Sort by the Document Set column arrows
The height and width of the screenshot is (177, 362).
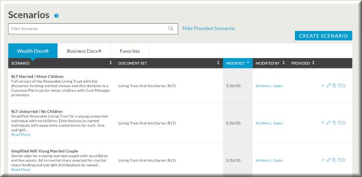218,63
